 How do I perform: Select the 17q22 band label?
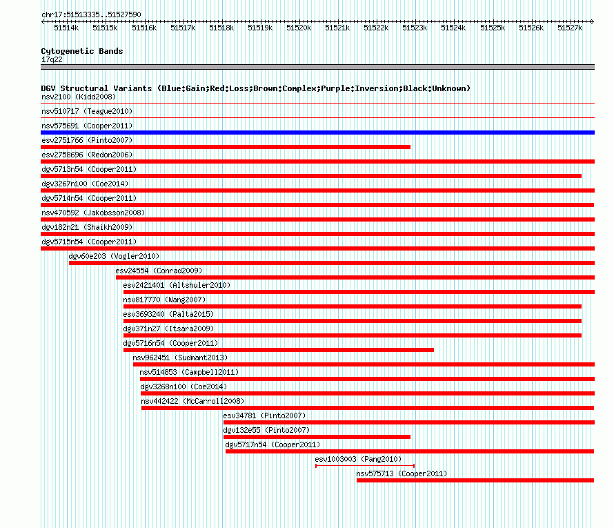click(52, 59)
